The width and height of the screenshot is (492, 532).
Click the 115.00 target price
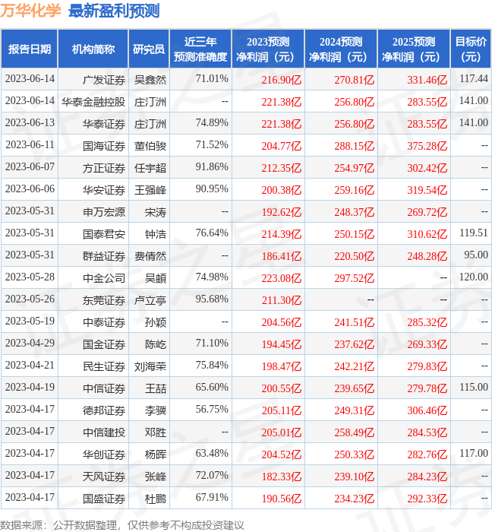pos(474,387)
